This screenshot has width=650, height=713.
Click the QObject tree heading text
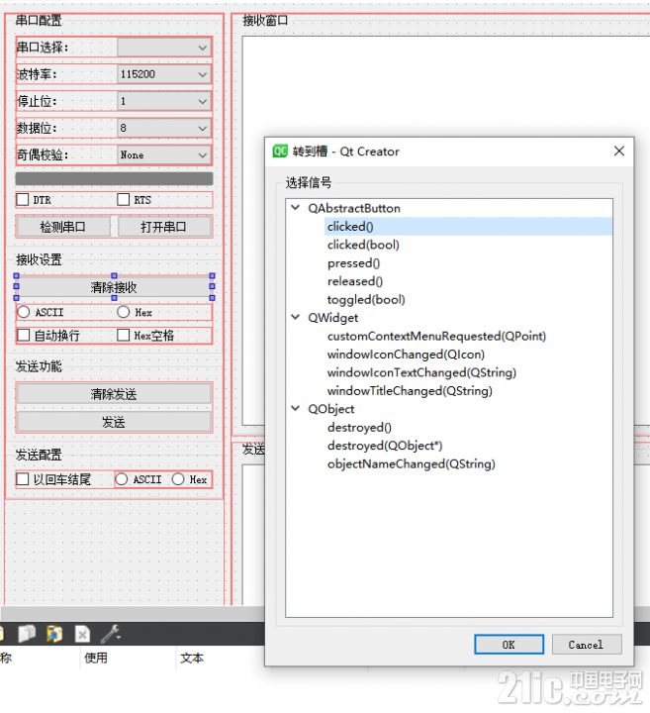tap(331, 409)
